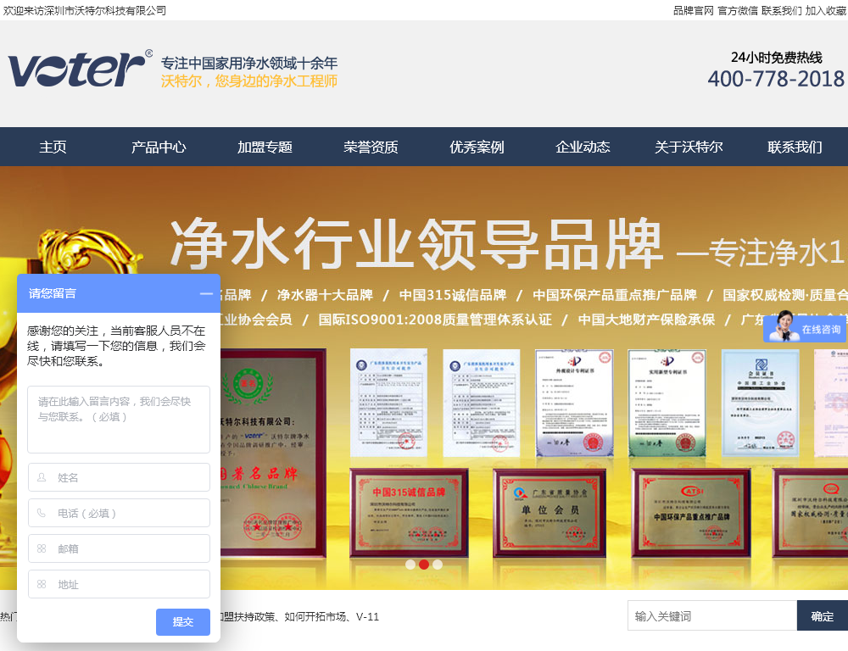Click the icon in 地址 field
The width and height of the screenshot is (848, 651).
click(x=42, y=585)
